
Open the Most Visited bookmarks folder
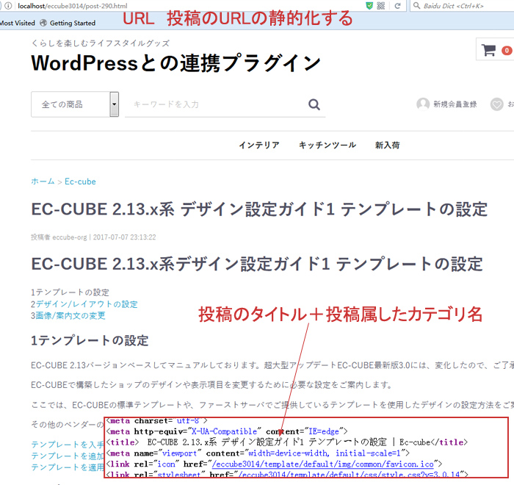click(18, 23)
